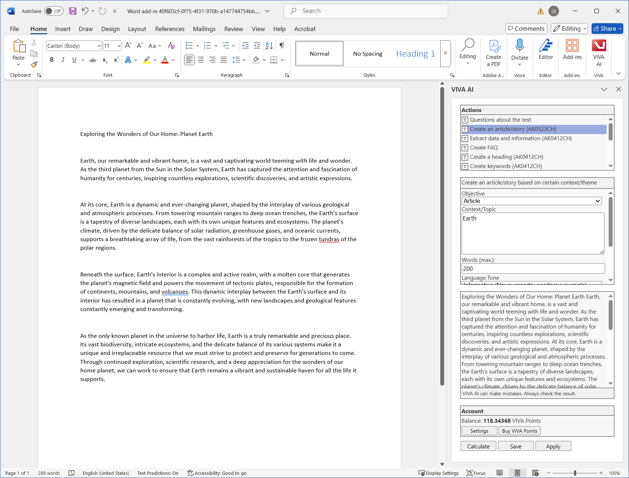Image resolution: width=629 pixels, height=478 pixels.
Task: Click the Format Painter icon
Action: 34,65
